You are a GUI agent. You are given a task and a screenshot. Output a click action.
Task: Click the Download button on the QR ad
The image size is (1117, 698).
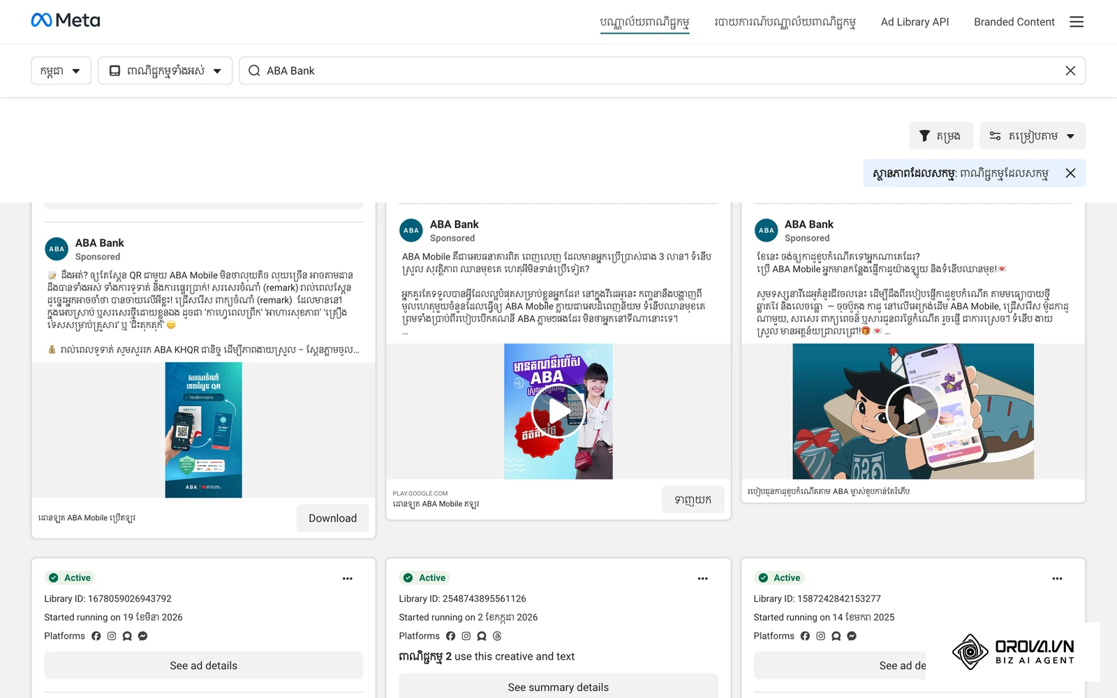[332, 518]
